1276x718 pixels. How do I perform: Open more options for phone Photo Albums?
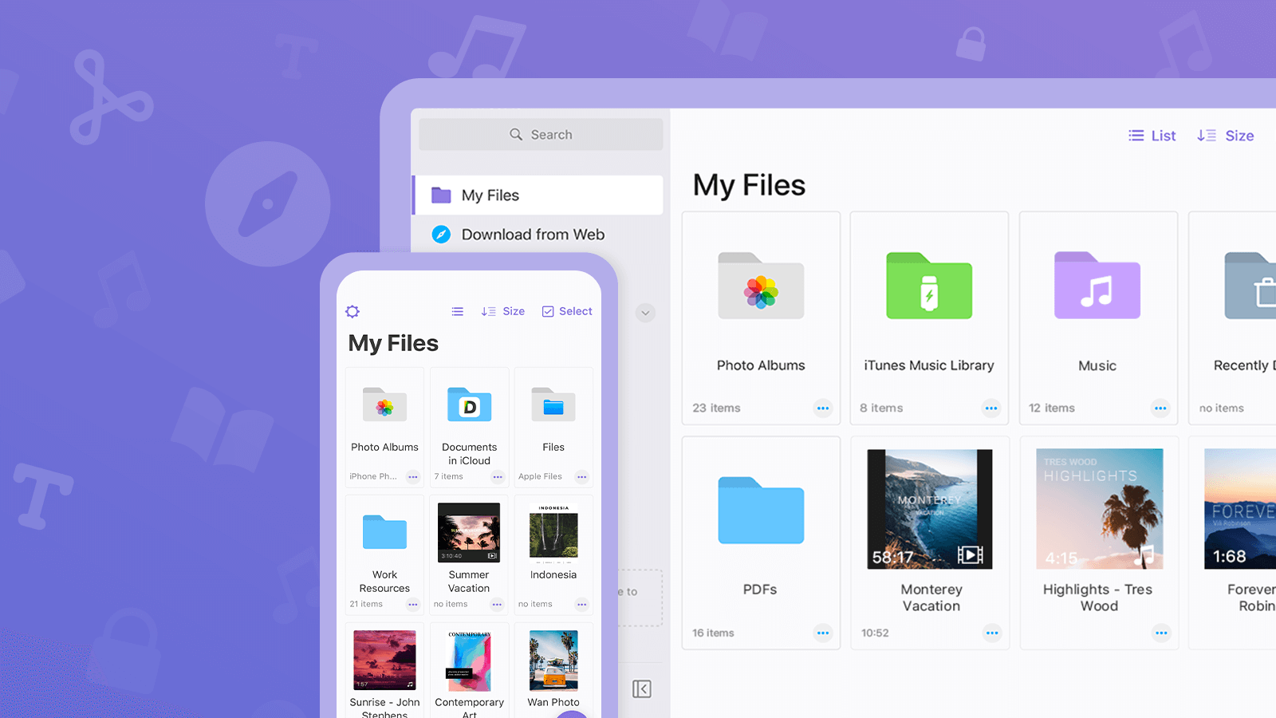click(413, 477)
